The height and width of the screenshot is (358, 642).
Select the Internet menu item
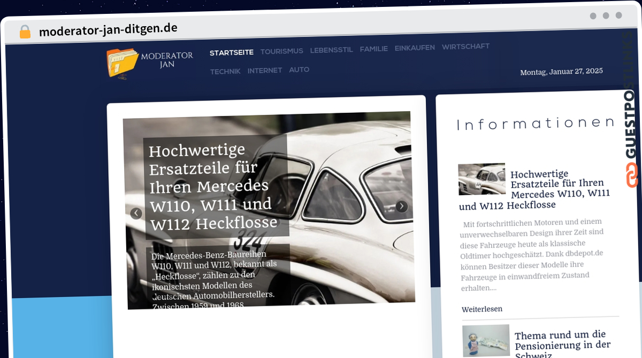click(265, 71)
